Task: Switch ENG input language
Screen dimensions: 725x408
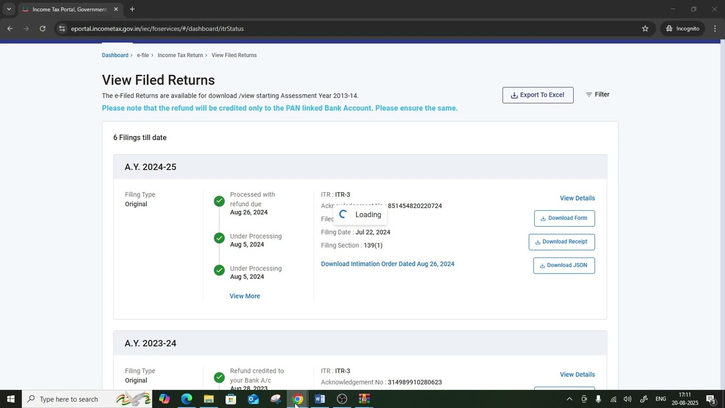Action: tap(660, 399)
